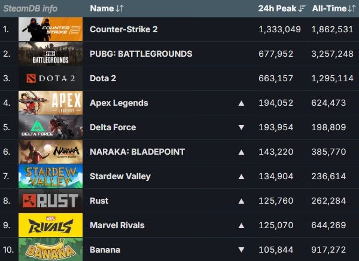Open the Rust banner thumbnail

point(51,201)
